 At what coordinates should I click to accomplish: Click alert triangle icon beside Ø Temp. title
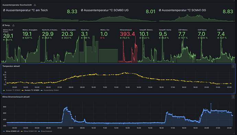13,25
